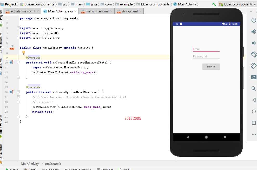Click the green hammer build icon
The image size is (257, 170).
pyautogui.click(x=214, y=4)
